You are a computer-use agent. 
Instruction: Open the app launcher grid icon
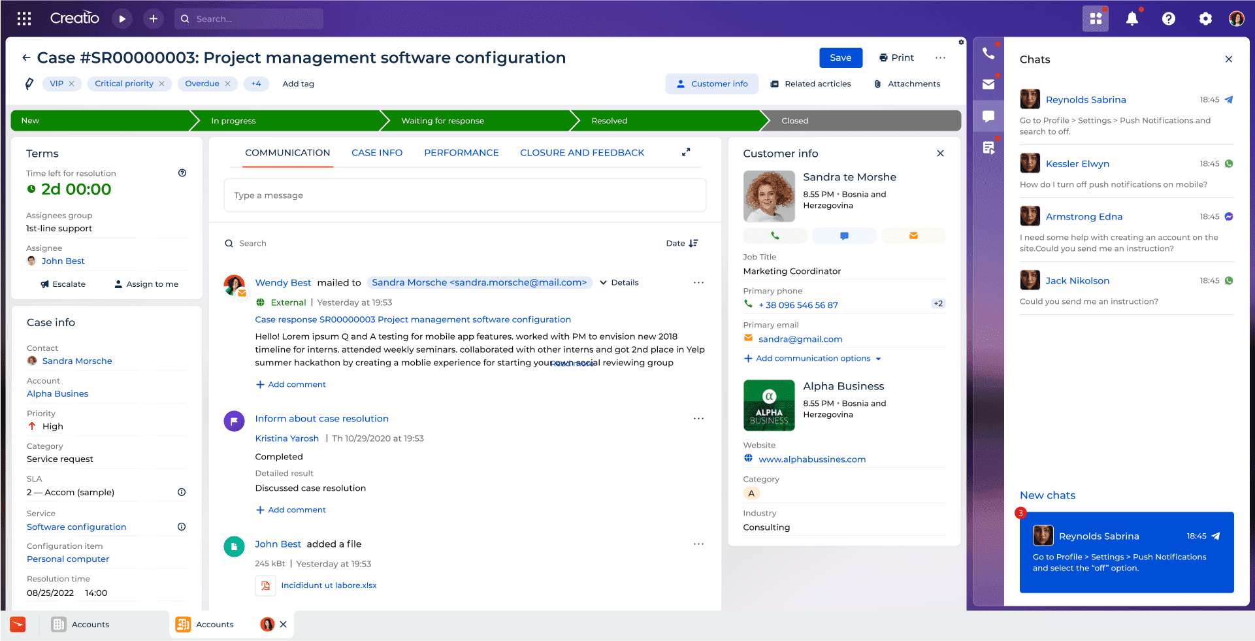[x=24, y=19]
